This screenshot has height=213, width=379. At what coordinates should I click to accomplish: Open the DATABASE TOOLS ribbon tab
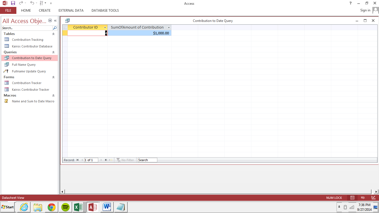point(105,10)
